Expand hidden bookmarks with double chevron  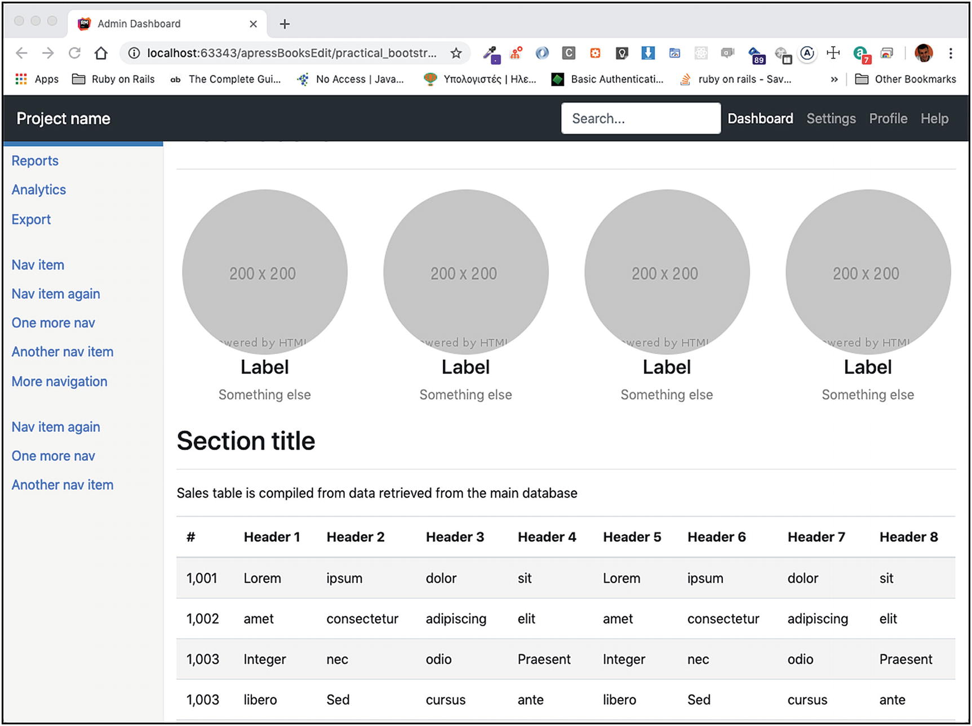point(834,79)
